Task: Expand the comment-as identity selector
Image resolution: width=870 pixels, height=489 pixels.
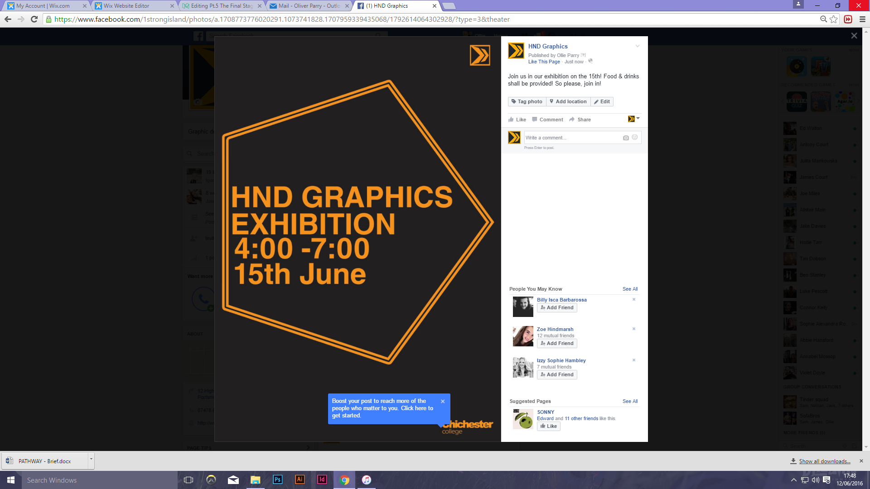Action: (x=634, y=119)
